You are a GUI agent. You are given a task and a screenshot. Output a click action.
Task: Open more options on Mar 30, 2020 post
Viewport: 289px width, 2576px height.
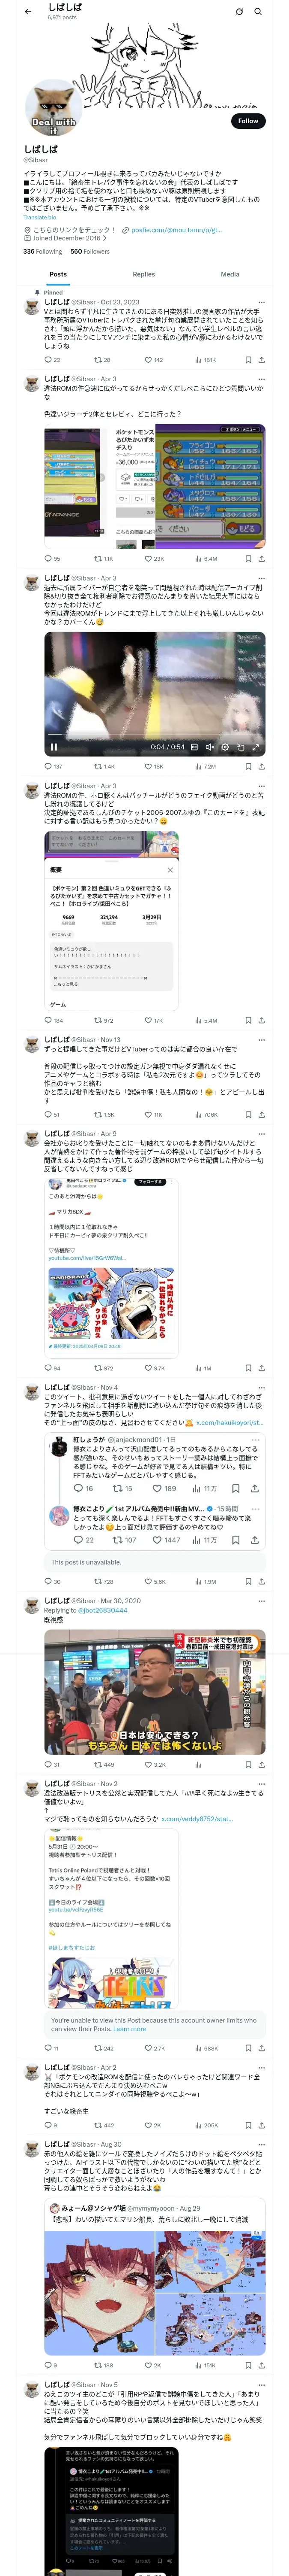(x=262, y=1601)
